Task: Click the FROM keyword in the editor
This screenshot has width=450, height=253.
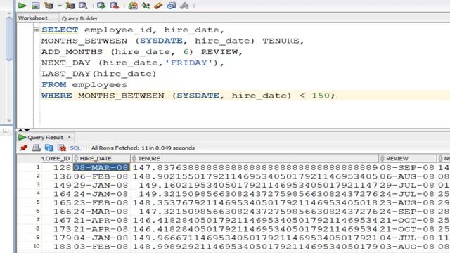Action: coord(54,84)
